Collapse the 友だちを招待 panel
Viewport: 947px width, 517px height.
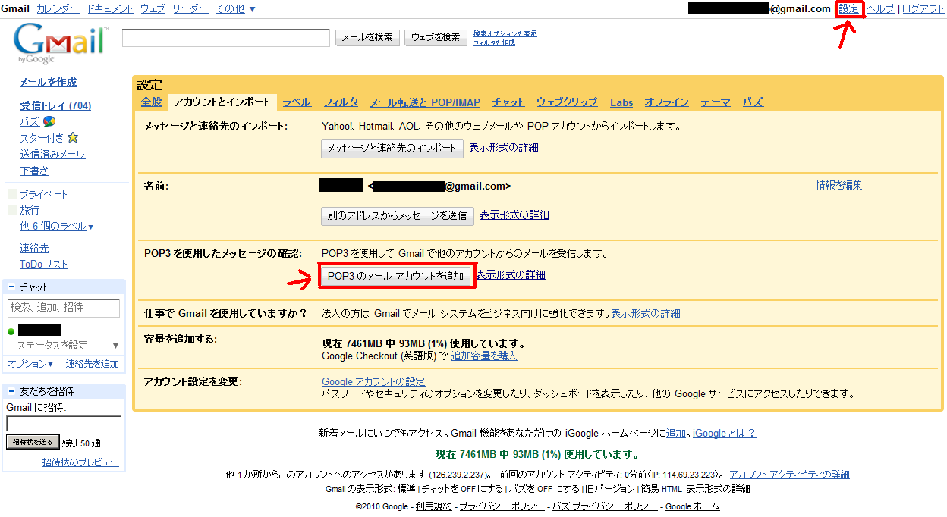click(x=11, y=391)
